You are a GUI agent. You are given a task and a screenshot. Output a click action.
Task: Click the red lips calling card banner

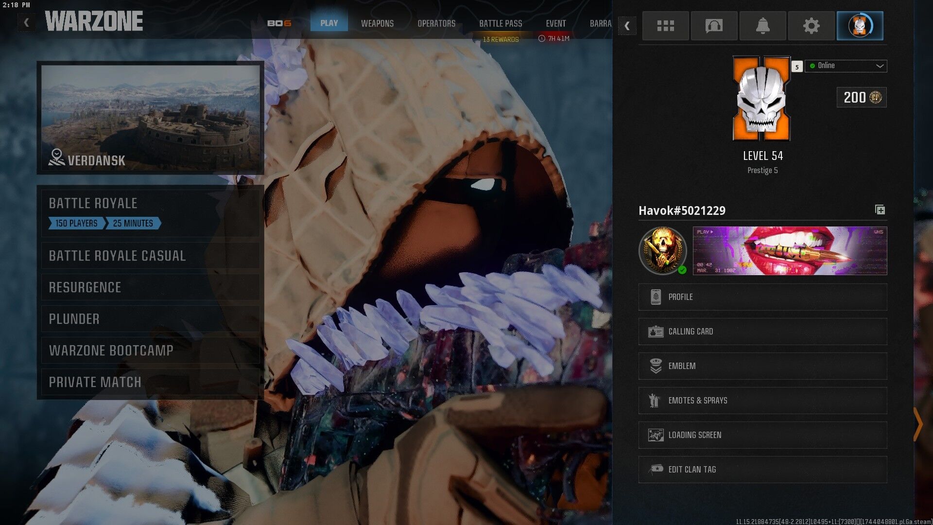click(789, 251)
